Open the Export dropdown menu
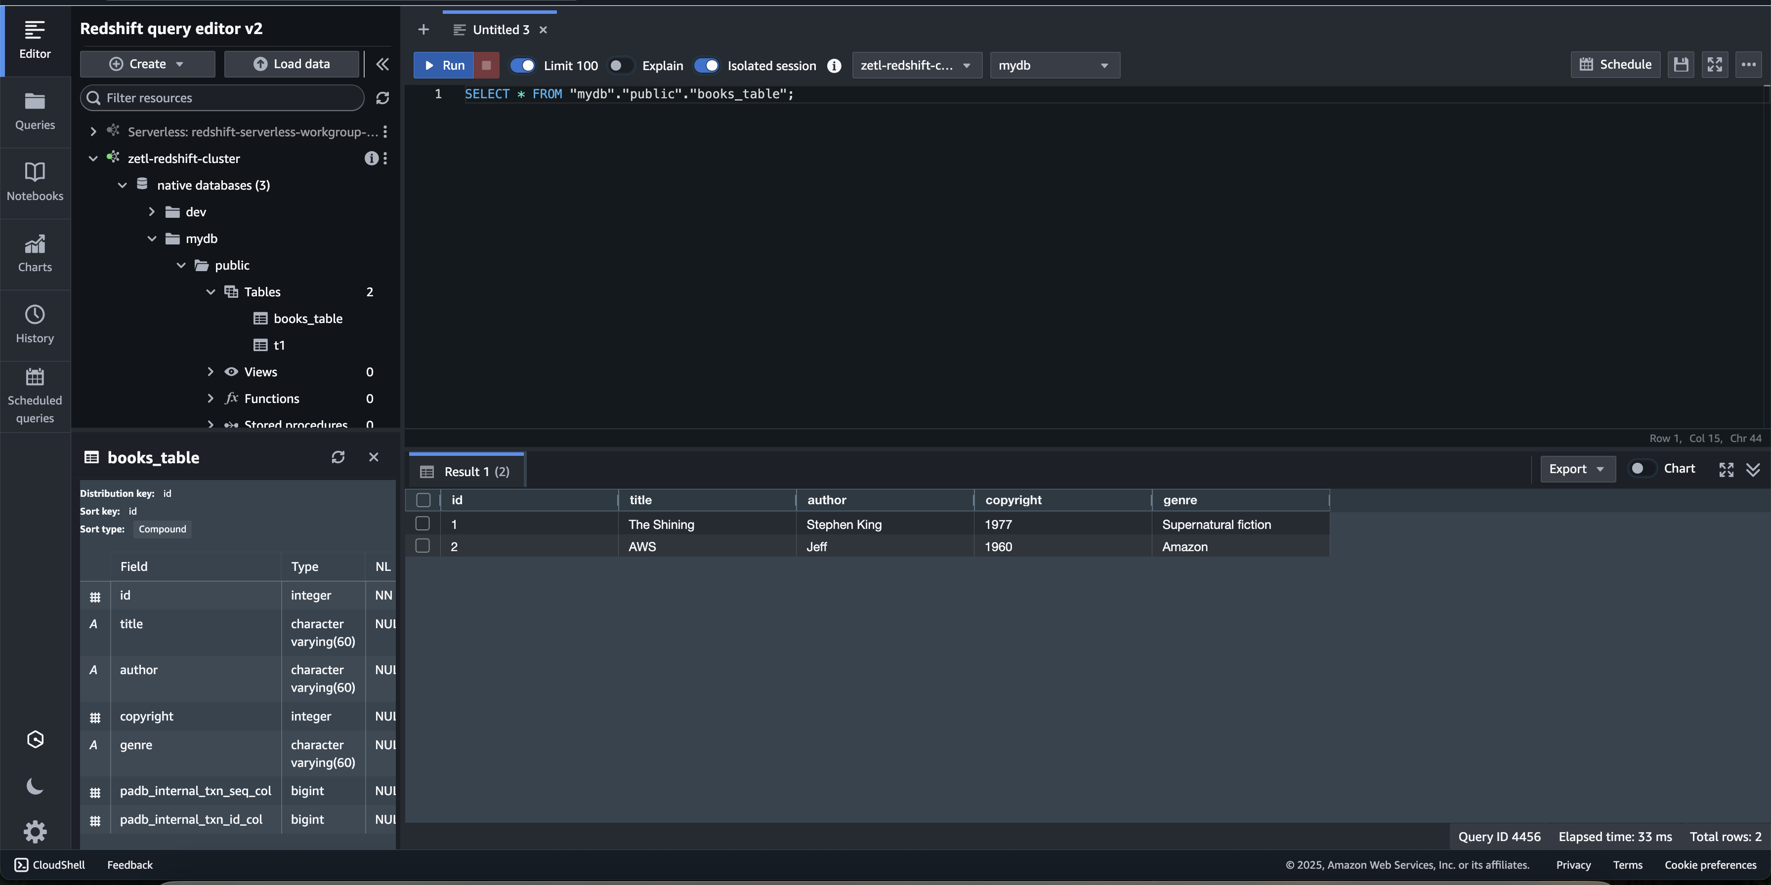 [1576, 469]
